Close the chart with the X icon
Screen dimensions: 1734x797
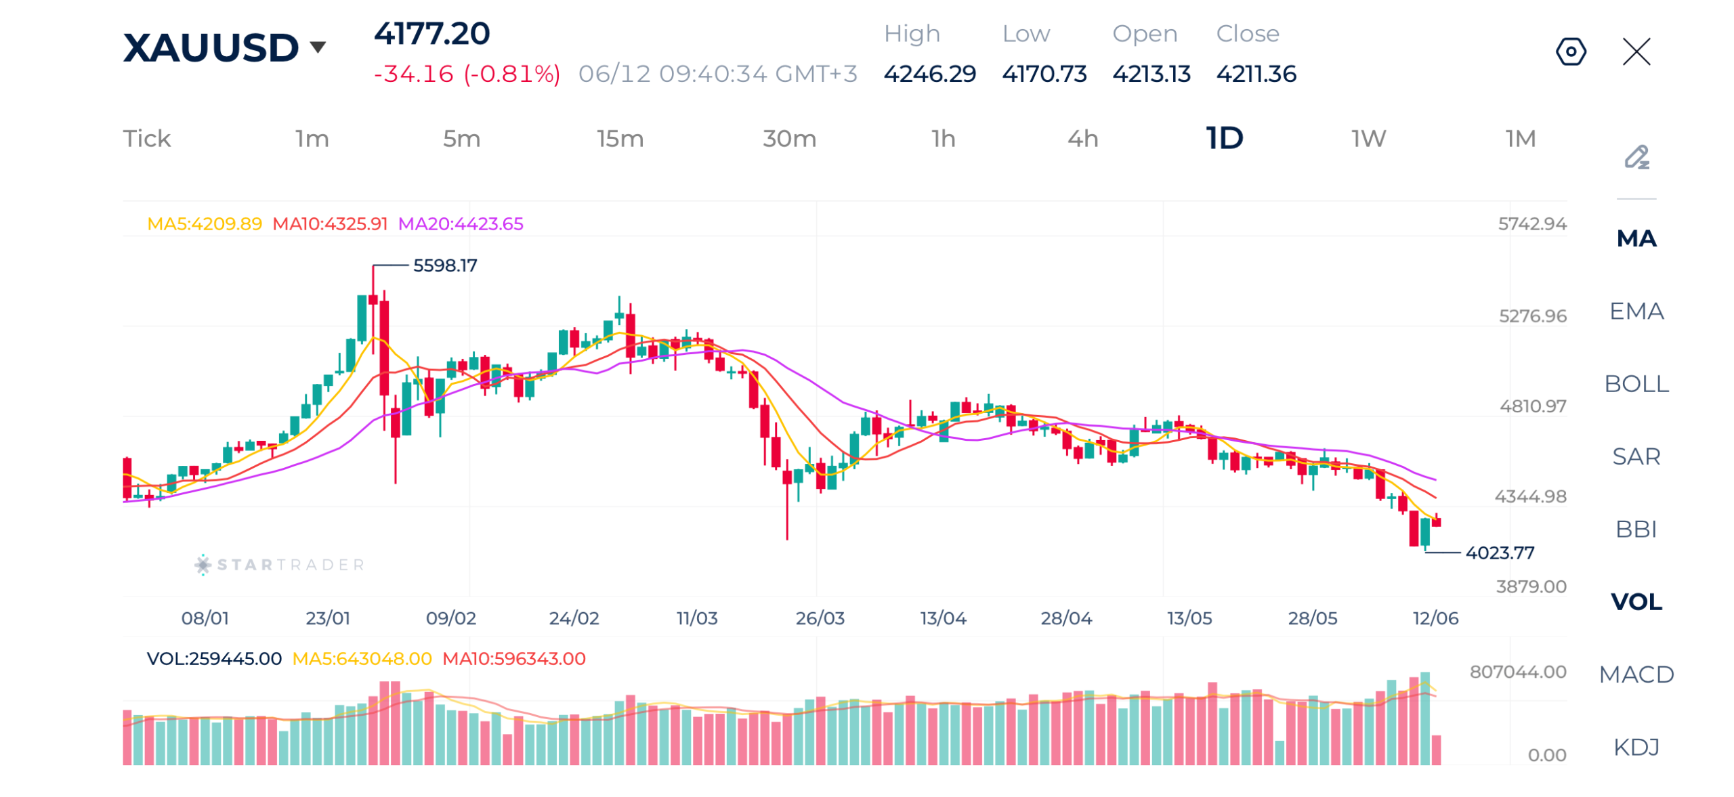1636,51
